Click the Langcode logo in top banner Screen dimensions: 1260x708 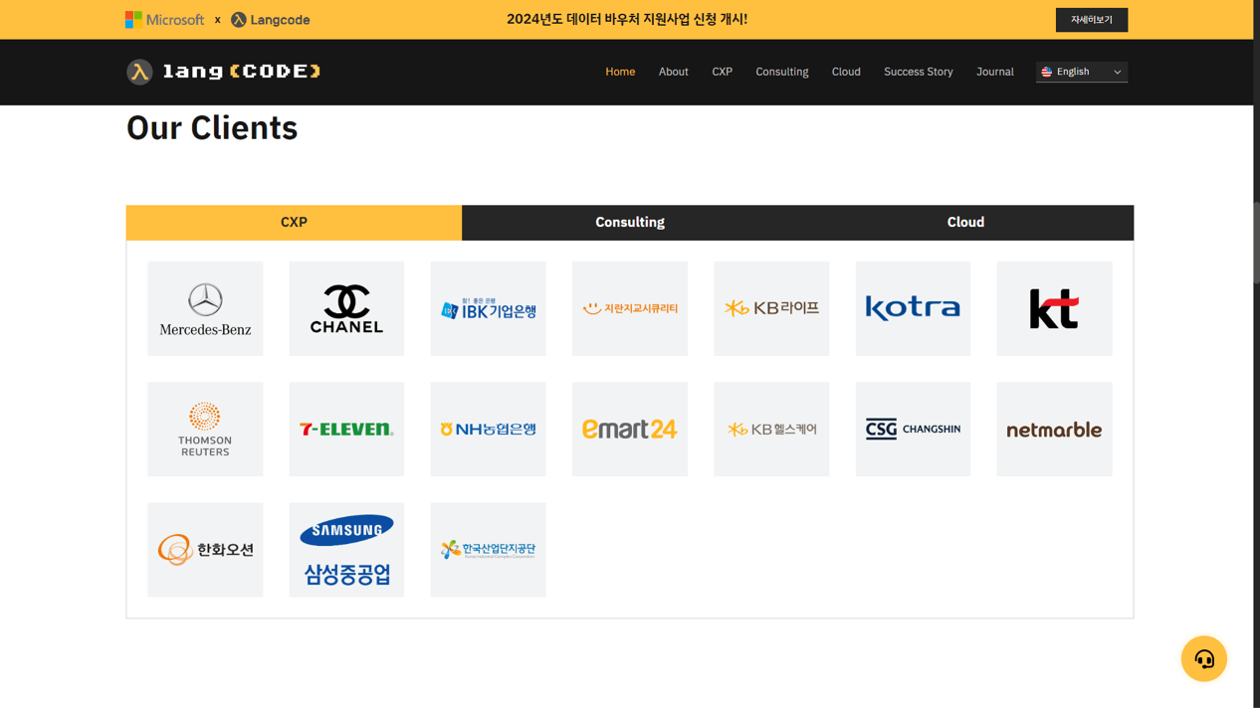pyautogui.click(x=270, y=20)
